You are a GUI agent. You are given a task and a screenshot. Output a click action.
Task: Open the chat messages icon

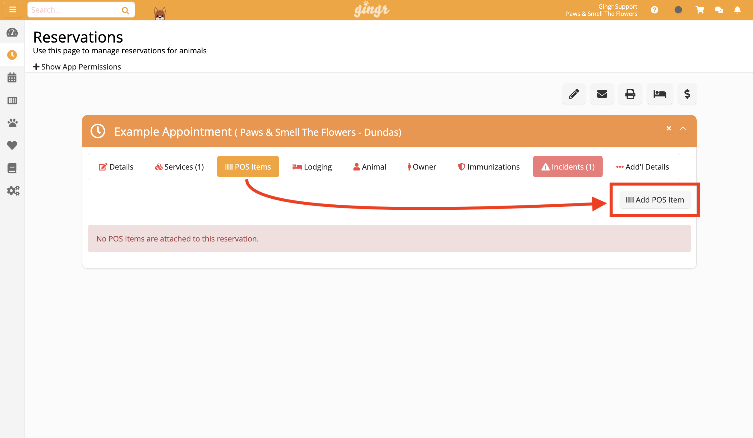click(x=719, y=10)
